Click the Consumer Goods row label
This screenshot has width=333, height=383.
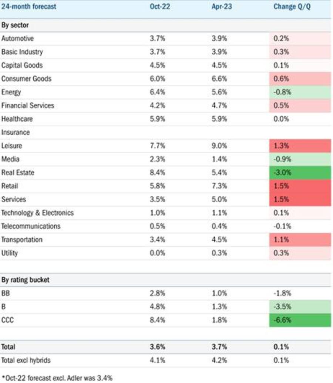coord(26,79)
